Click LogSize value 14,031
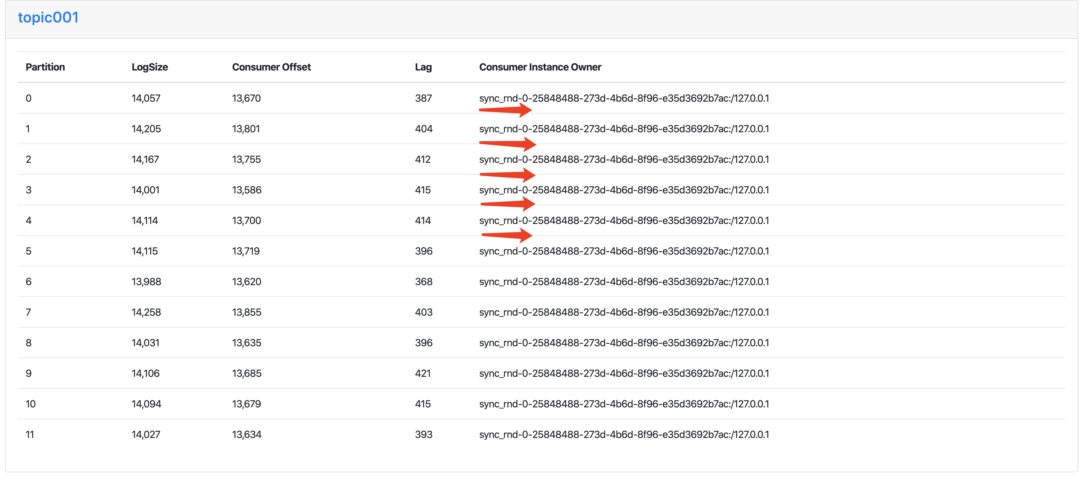The width and height of the screenshot is (1082, 481). point(145,343)
